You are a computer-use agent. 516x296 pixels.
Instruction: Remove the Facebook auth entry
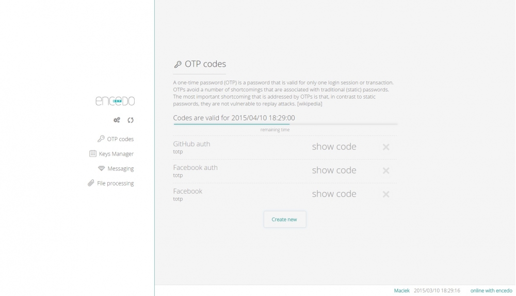386,171
